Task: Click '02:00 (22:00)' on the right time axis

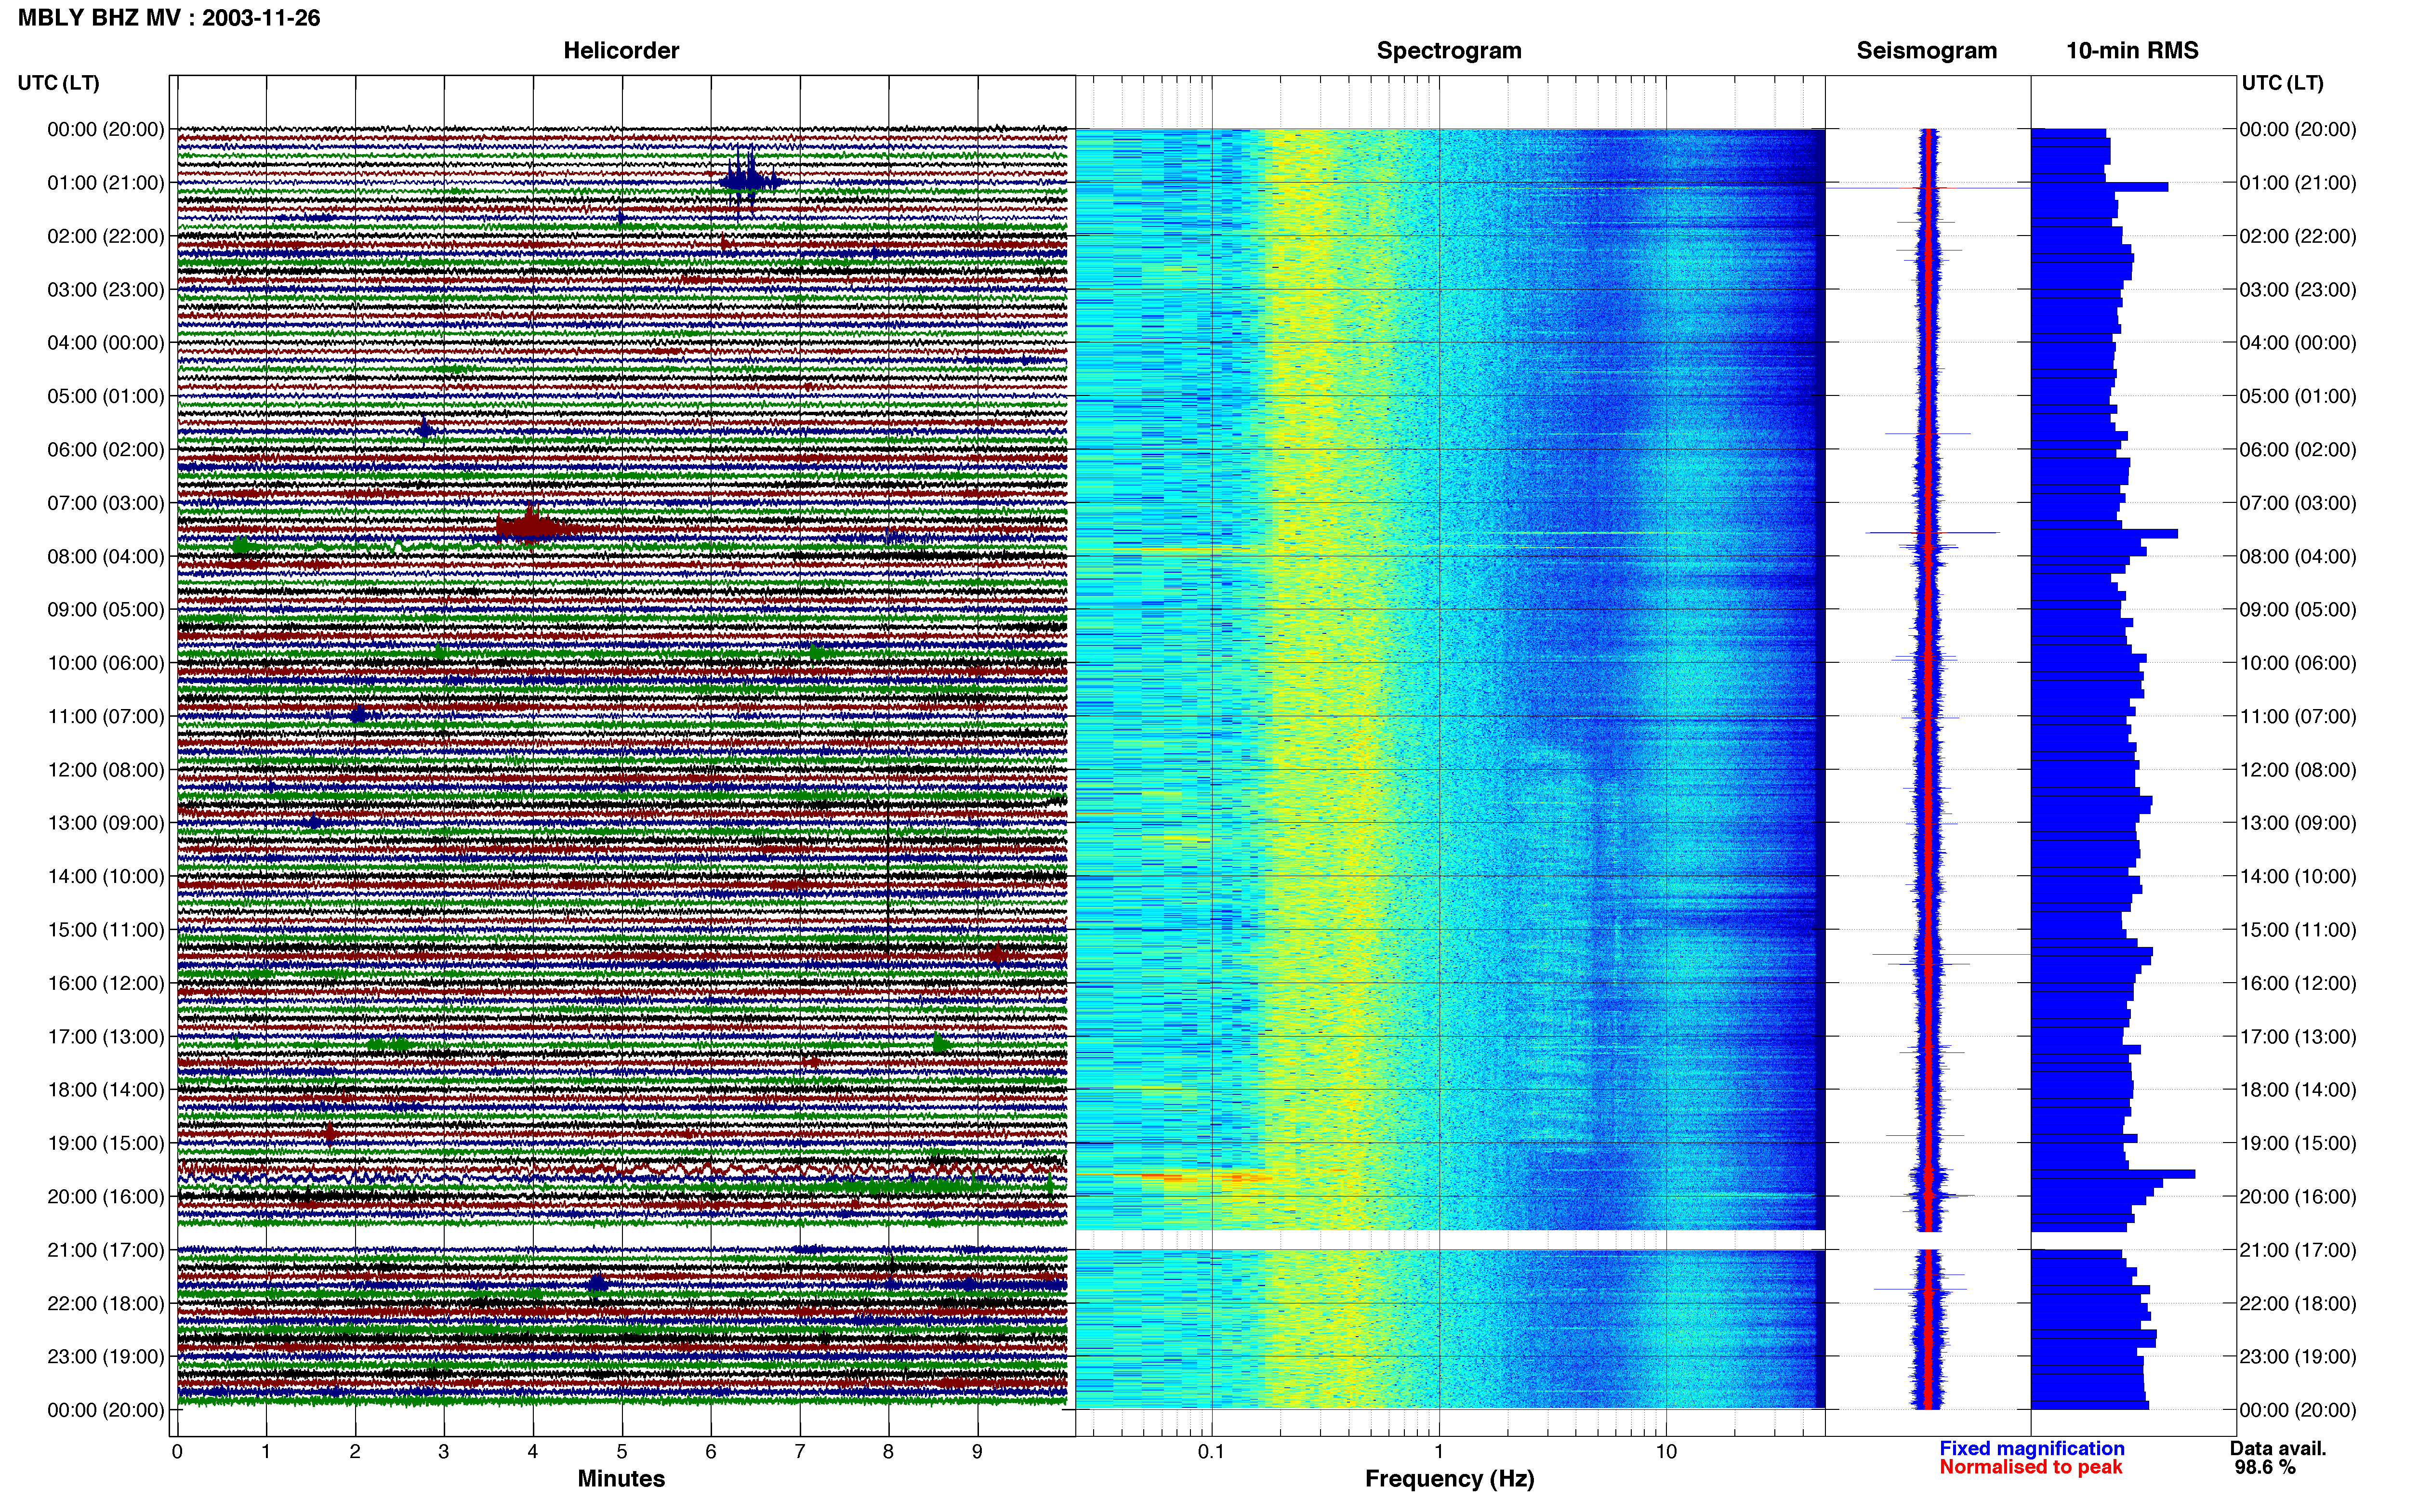Action: 2298,236
